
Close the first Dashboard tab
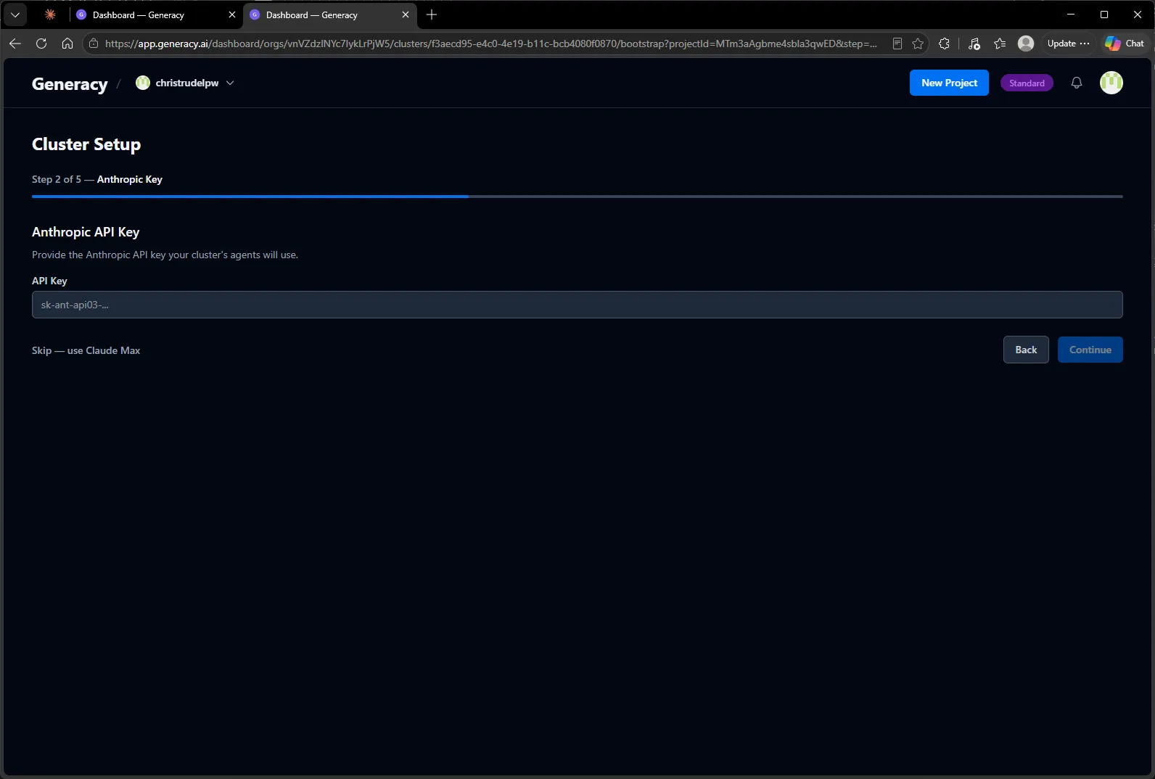pos(232,15)
